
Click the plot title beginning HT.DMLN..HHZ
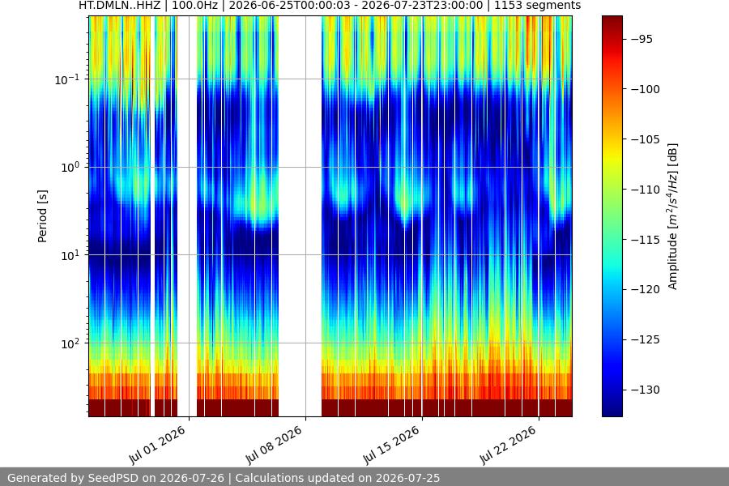coord(330,6)
